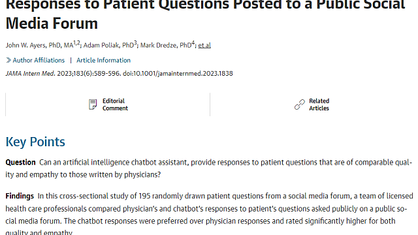
Task: Select author name John W. Ayers
Action: click(x=26, y=45)
